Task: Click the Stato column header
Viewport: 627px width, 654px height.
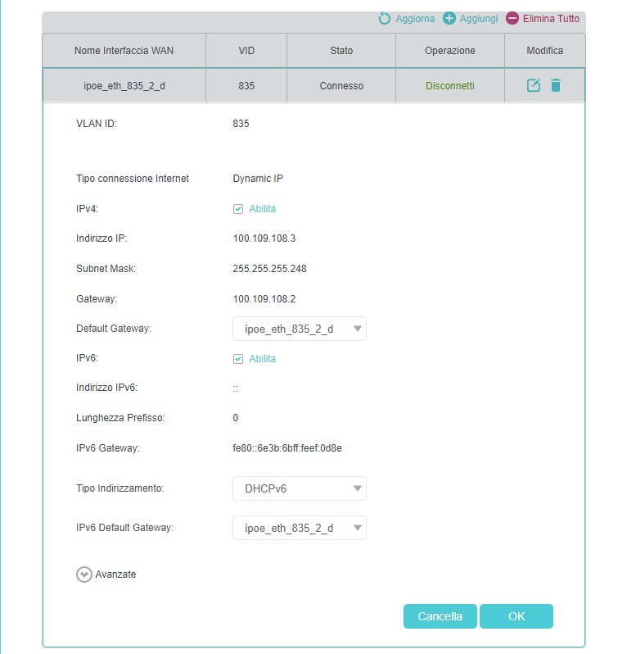Action: point(341,51)
